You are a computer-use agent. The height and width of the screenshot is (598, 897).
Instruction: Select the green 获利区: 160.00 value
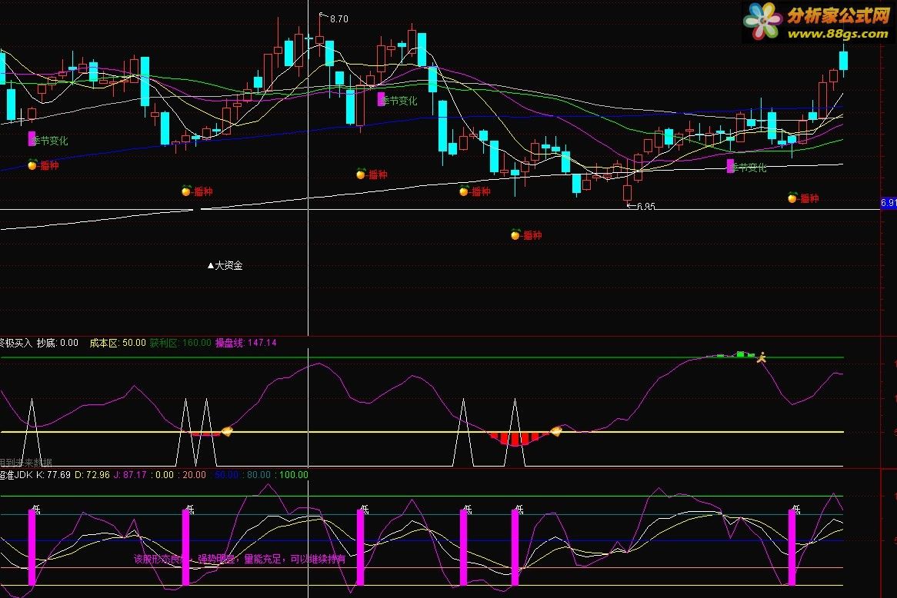tap(180, 343)
